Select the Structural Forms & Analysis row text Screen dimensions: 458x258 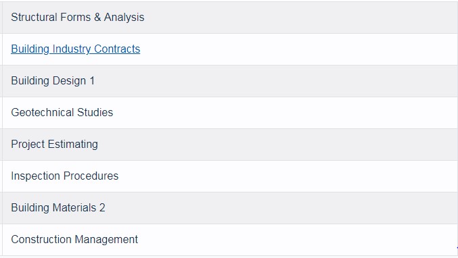(77, 17)
